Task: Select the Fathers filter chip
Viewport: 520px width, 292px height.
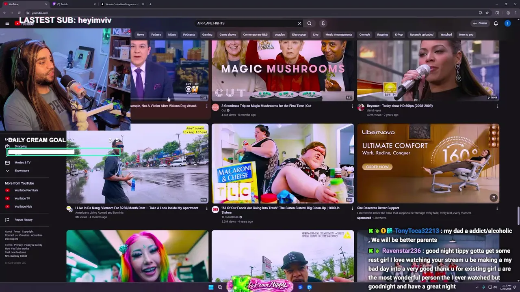Action: point(156,34)
